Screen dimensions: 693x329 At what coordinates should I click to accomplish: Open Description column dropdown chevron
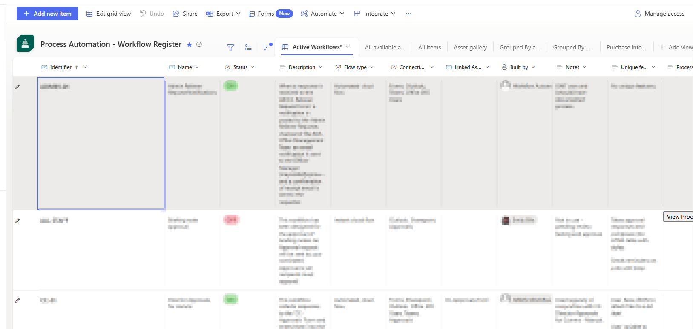pos(321,67)
